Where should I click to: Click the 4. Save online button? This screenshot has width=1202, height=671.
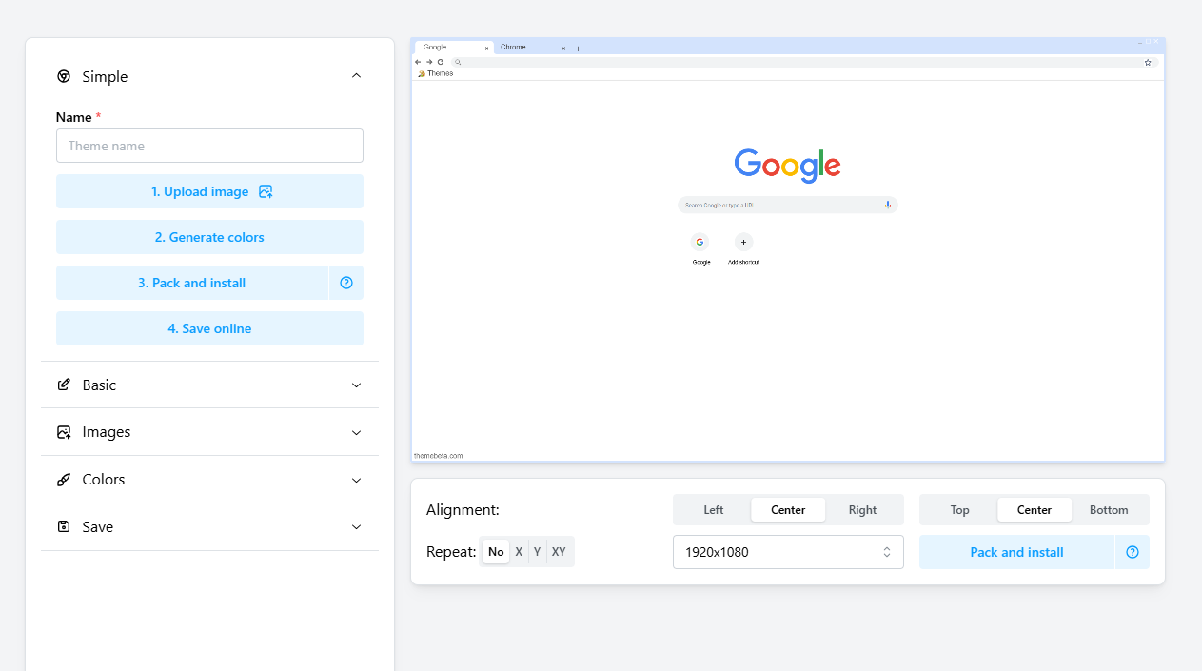pyautogui.click(x=209, y=328)
